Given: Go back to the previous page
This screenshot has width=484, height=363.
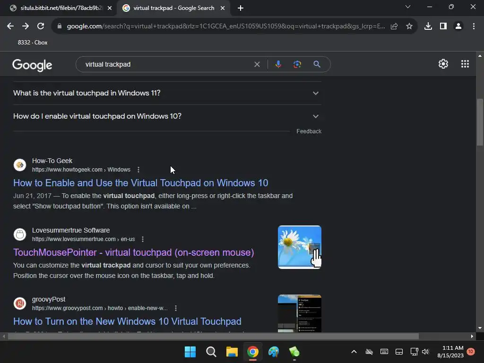Looking at the screenshot, I should pyautogui.click(x=10, y=26).
